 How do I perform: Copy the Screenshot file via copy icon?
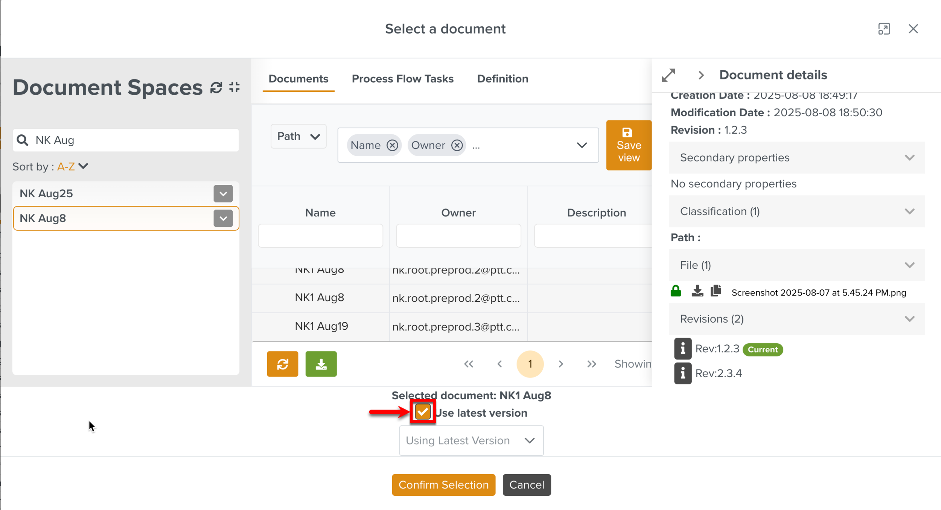[x=716, y=291]
